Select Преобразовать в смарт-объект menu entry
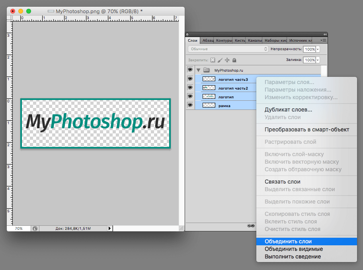 pyautogui.click(x=306, y=129)
